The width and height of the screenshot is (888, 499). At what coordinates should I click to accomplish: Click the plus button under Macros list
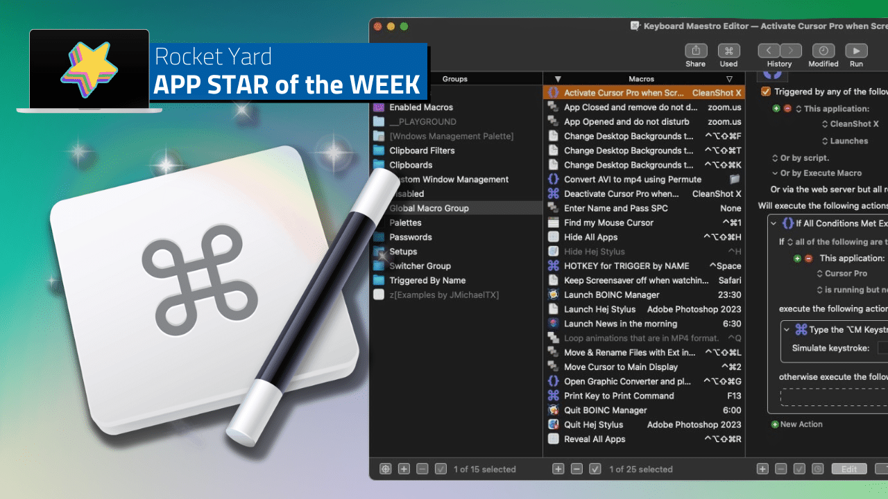(558, 469)
